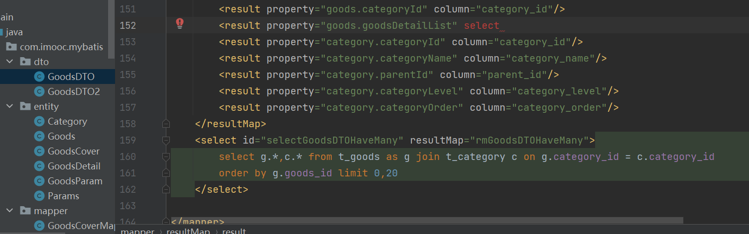The width and height of the screenshot is (749, 234).
Task: Click 'order by' keyword on line 161
Action: point(243,173)
